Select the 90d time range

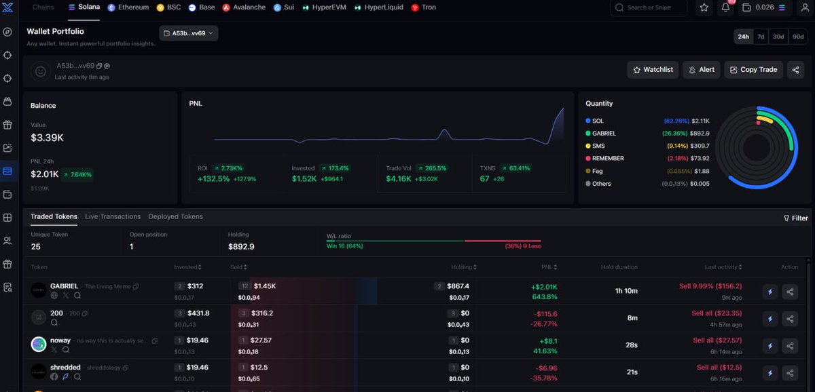pyautogui.click(x=798, y=37)
